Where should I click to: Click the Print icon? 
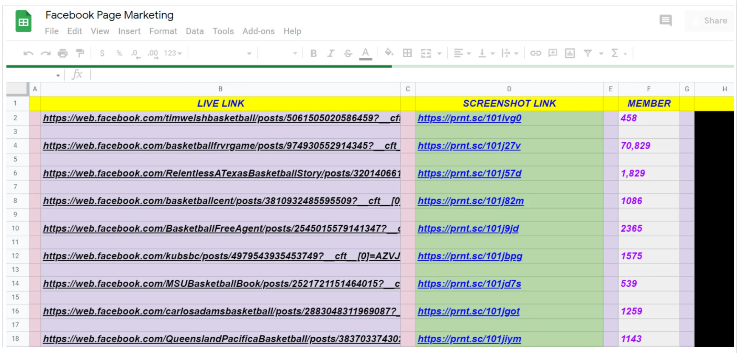62,53
